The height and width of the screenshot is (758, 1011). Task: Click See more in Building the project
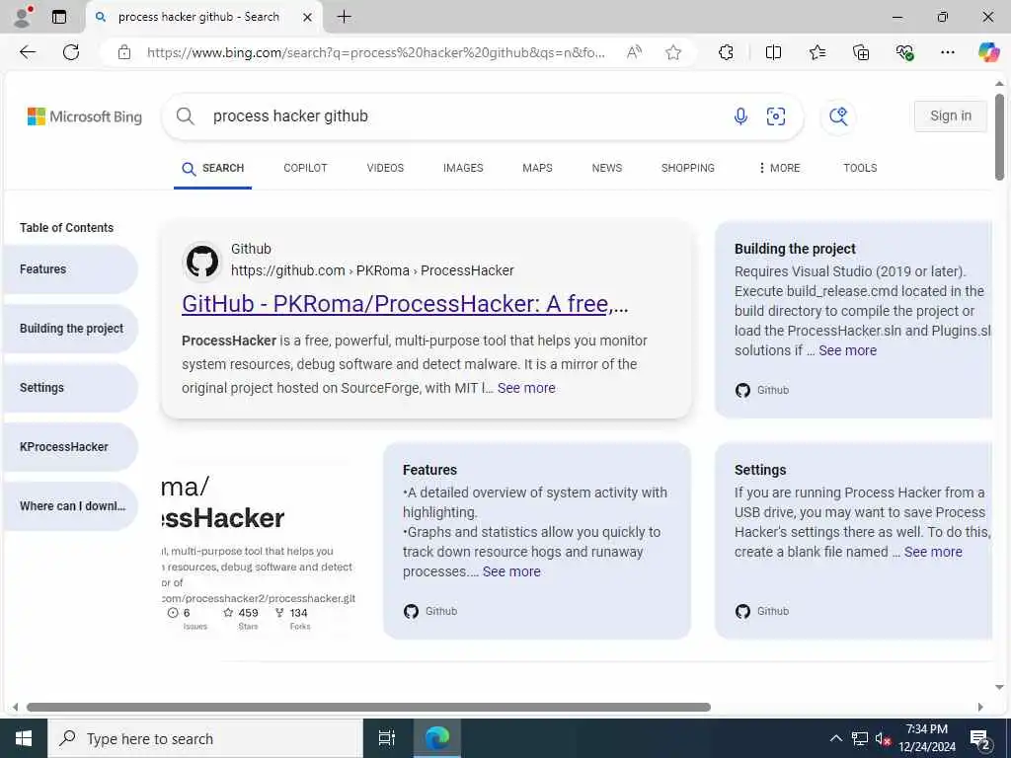pyautogui.click(x=847, y=350)
